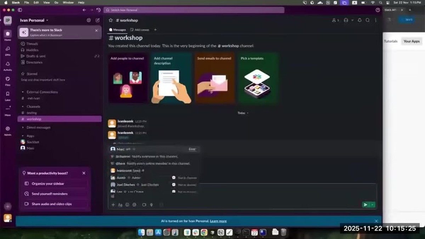This screenshot has height=239, width=425.
Task: Click the send message button
Action: coord(365,205)
